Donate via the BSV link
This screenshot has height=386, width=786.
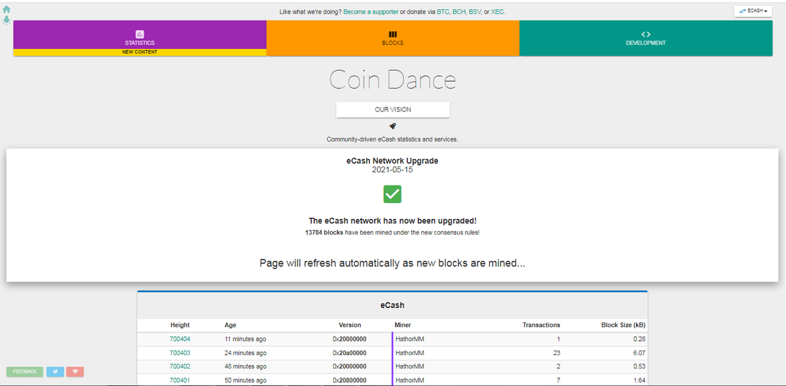point(475,12)
